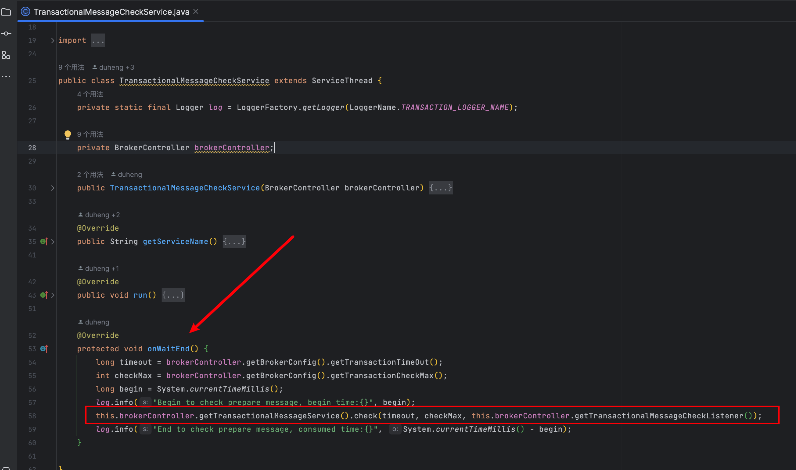Open '2 个用法' usages for the constructor
The image size is (796, 470).
90,175
